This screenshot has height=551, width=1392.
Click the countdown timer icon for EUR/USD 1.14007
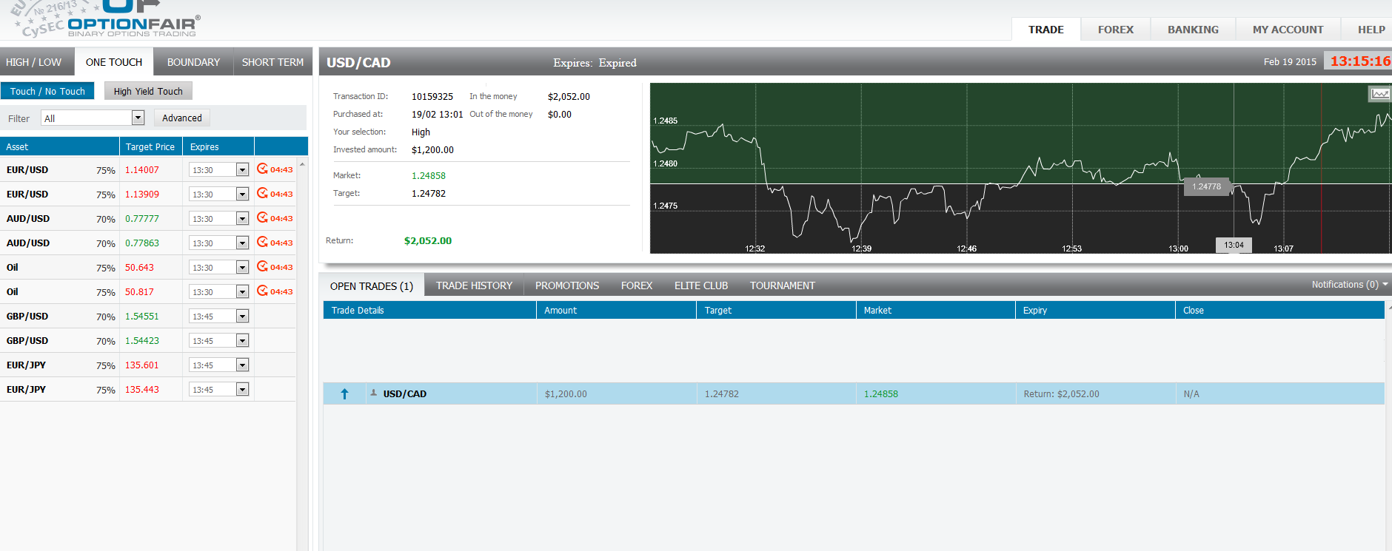262,169
